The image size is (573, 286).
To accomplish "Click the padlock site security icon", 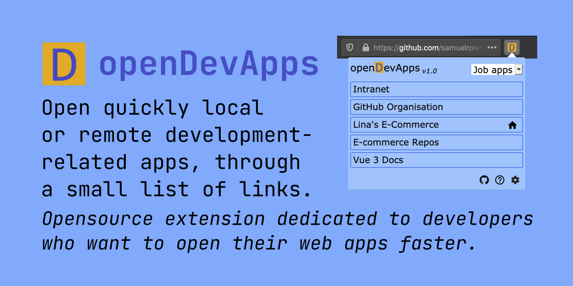I will point(366,47).
